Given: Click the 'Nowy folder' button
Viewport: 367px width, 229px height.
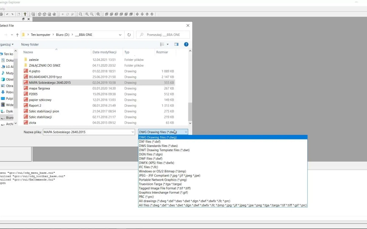Looking at the screenshot, I should (x=30, y=45).
